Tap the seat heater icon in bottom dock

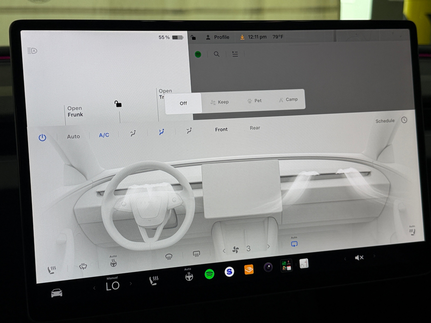coord(154,280)
